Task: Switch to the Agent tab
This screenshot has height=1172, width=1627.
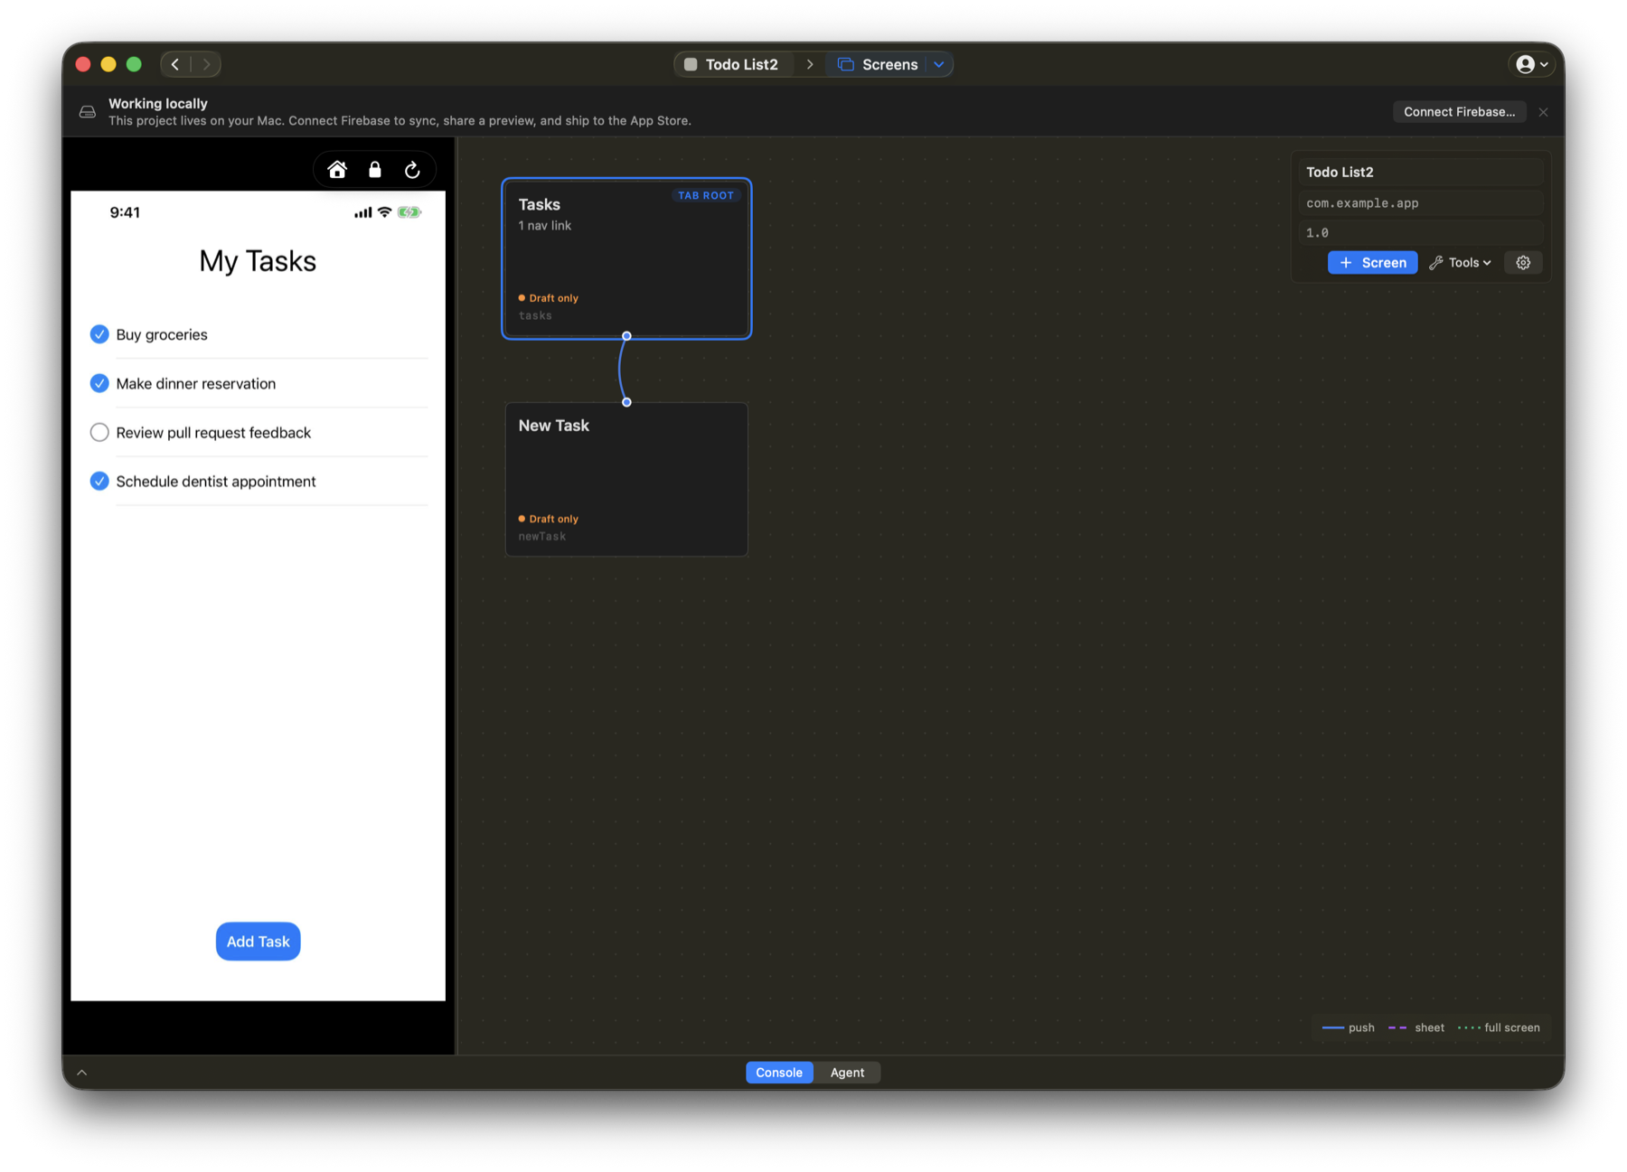Action: point(847,1073)
